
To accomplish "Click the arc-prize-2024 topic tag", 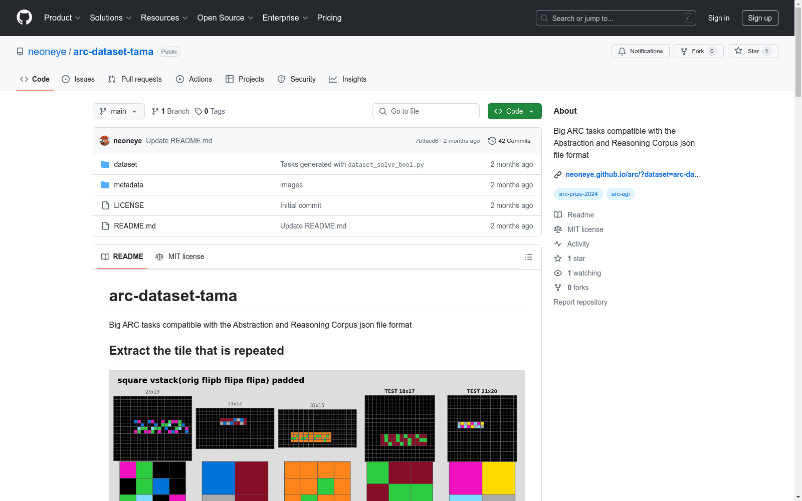I will [x=578, y=194].
